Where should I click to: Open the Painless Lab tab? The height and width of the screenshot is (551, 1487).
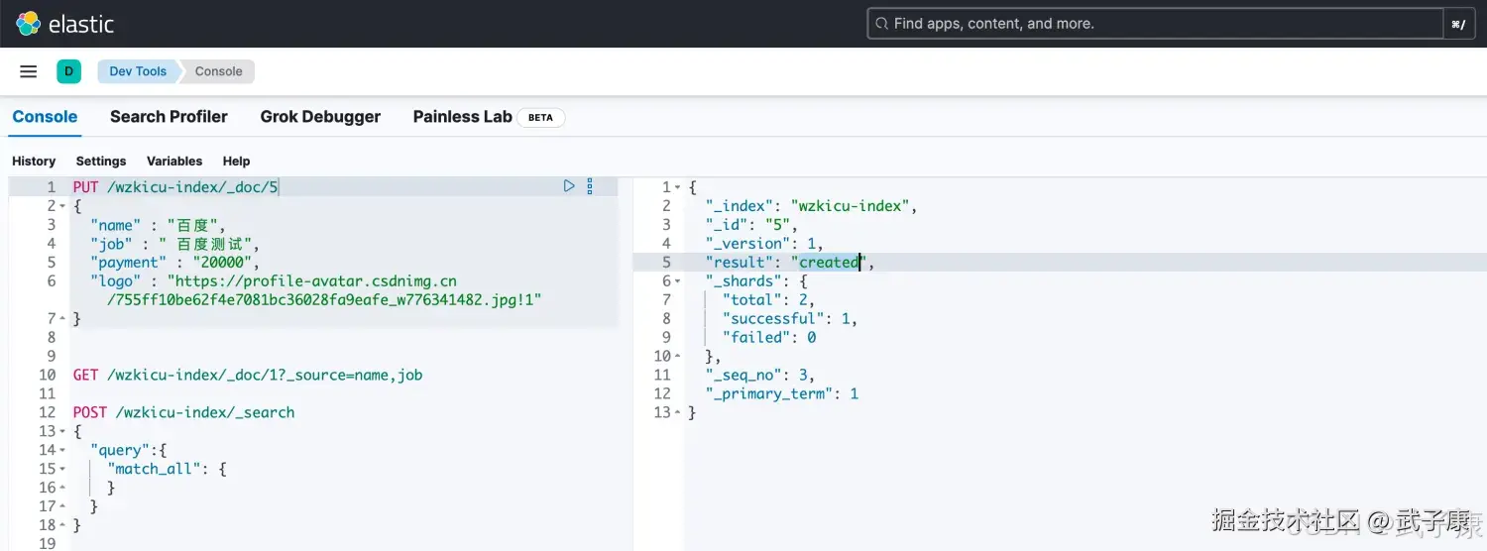(x=462, y=117)
